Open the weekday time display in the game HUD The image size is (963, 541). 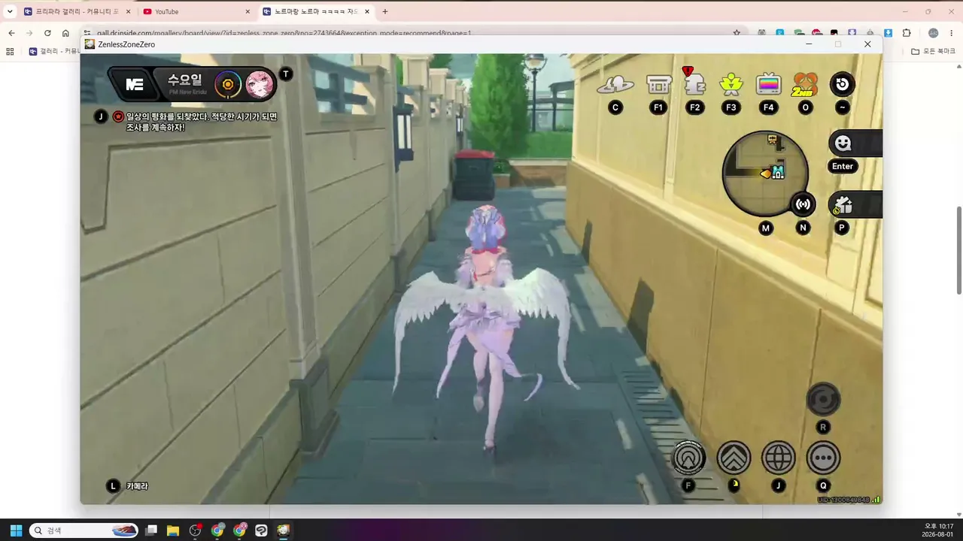click(184, 83)
